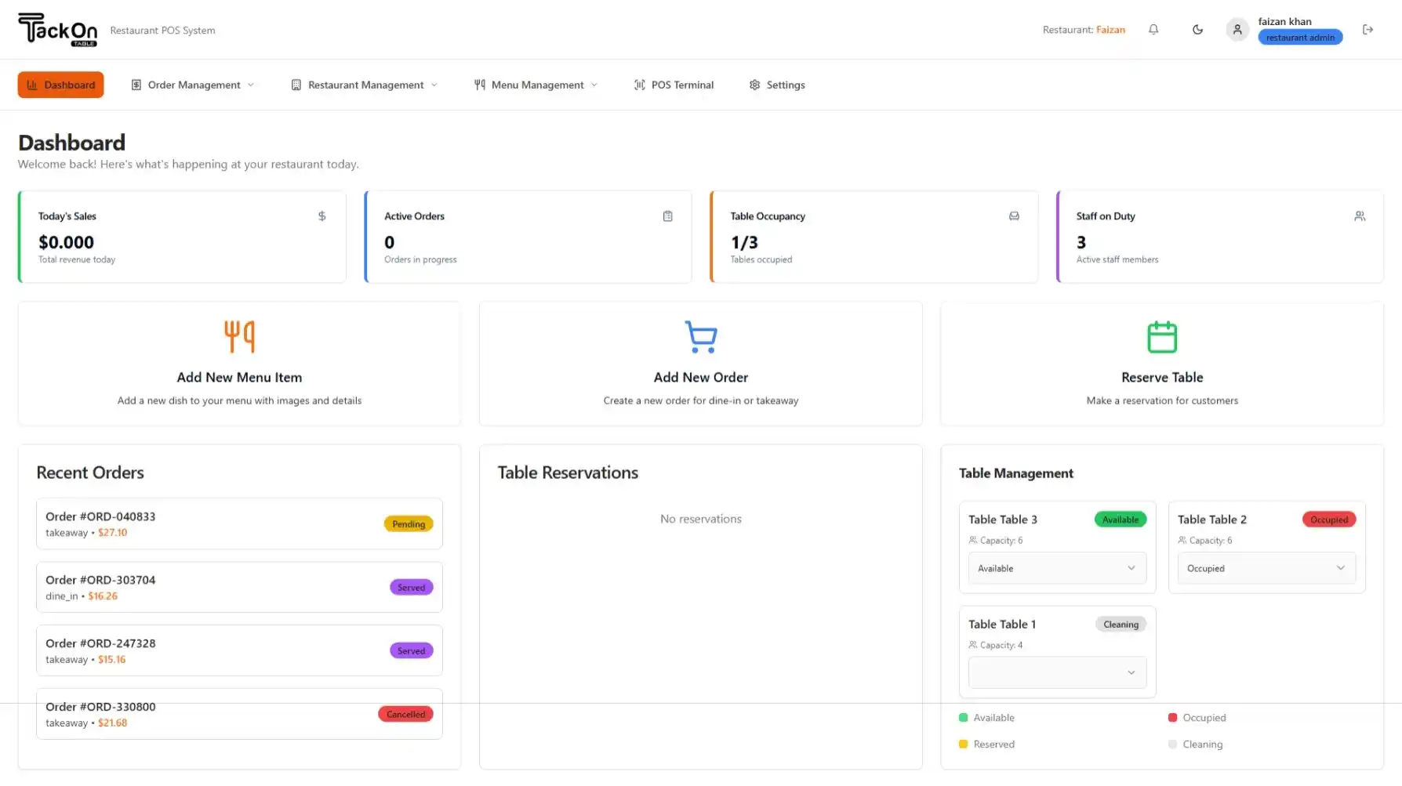Open the empty Table 1 status selector
This screenshot has height=786, width=1402.
[x=1056, y=672]
